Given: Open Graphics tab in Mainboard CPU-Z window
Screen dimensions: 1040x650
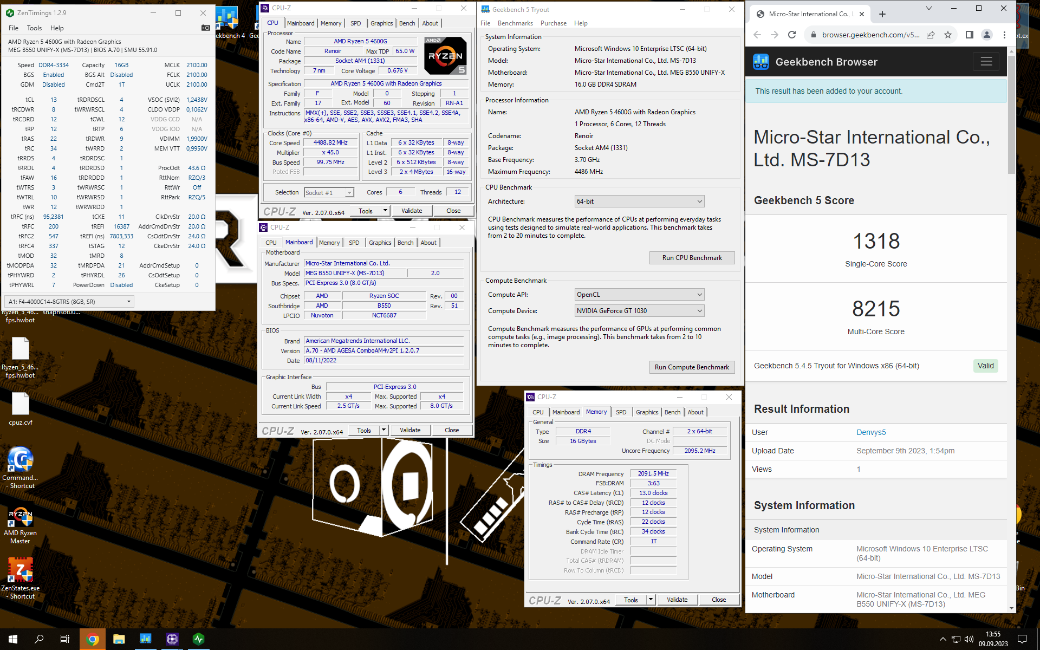Looking at the screenshot, I should (380, 243).
